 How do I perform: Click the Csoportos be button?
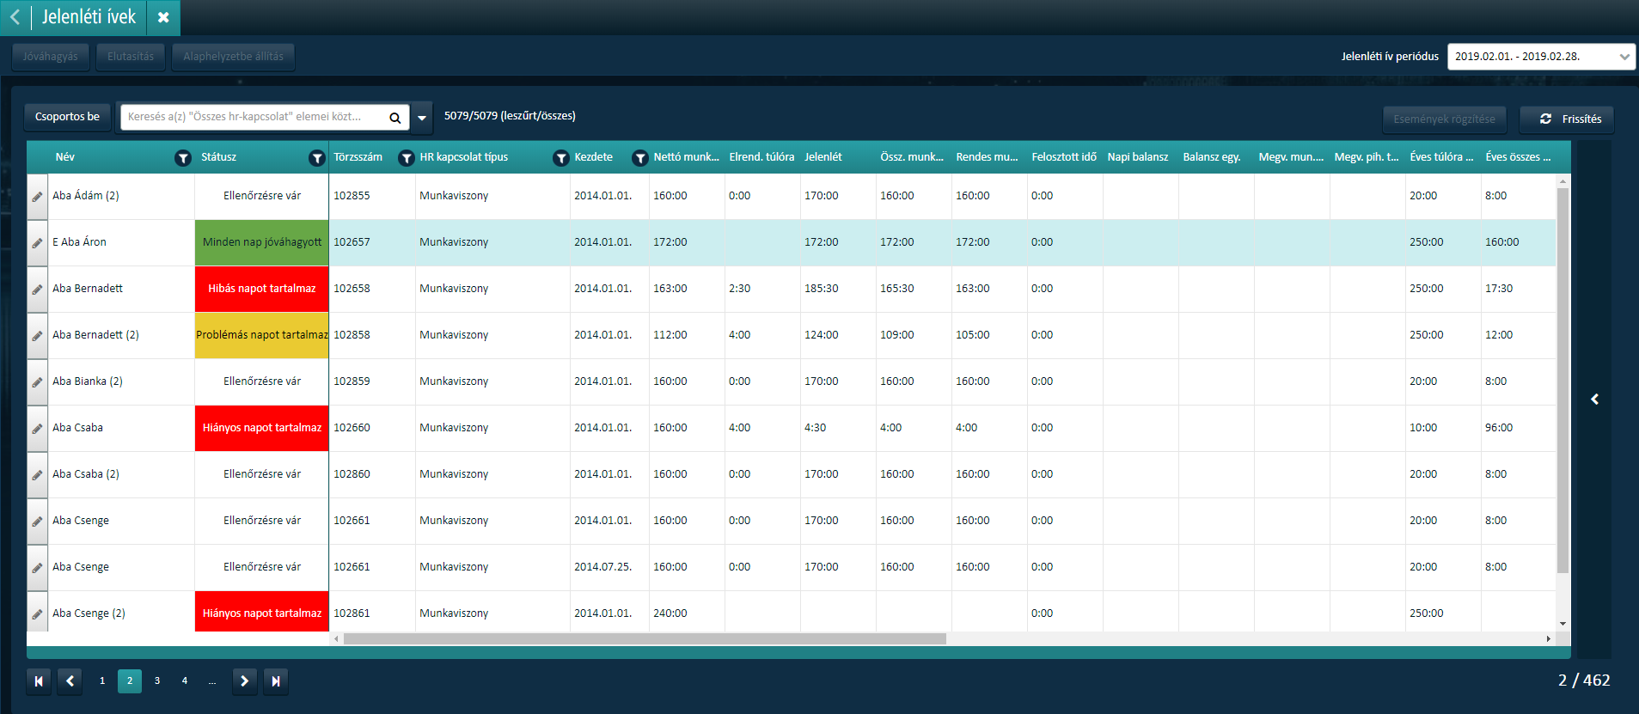(x=67, y=117)
